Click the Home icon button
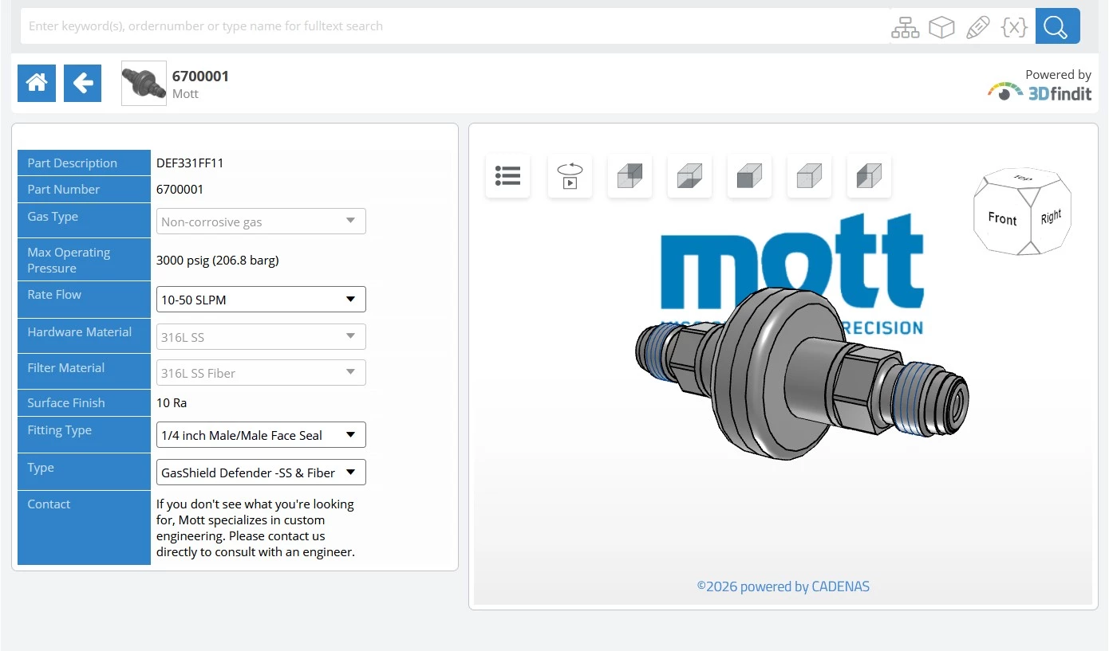The image size is (1109, 651). (x=37, y=83)
